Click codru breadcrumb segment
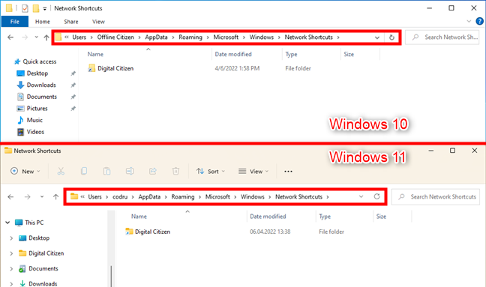This screenshot has height=287, width=486. (x=120, y=196)
